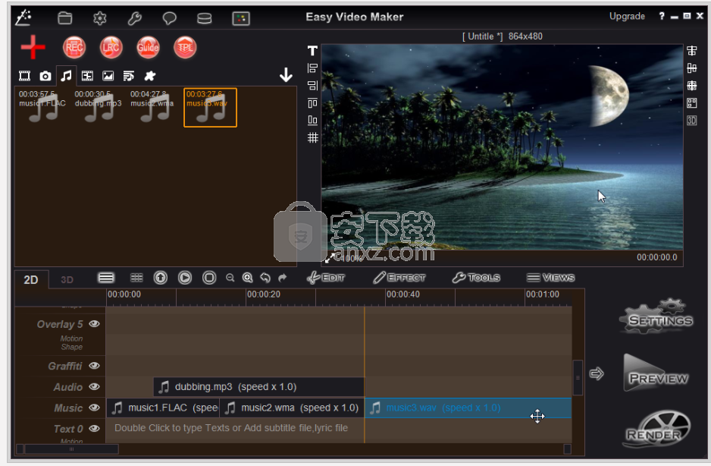Select dubbing.mp3 thumbnail in media list
This screenshot has width=711, height=466.
[x=99, y=108]
